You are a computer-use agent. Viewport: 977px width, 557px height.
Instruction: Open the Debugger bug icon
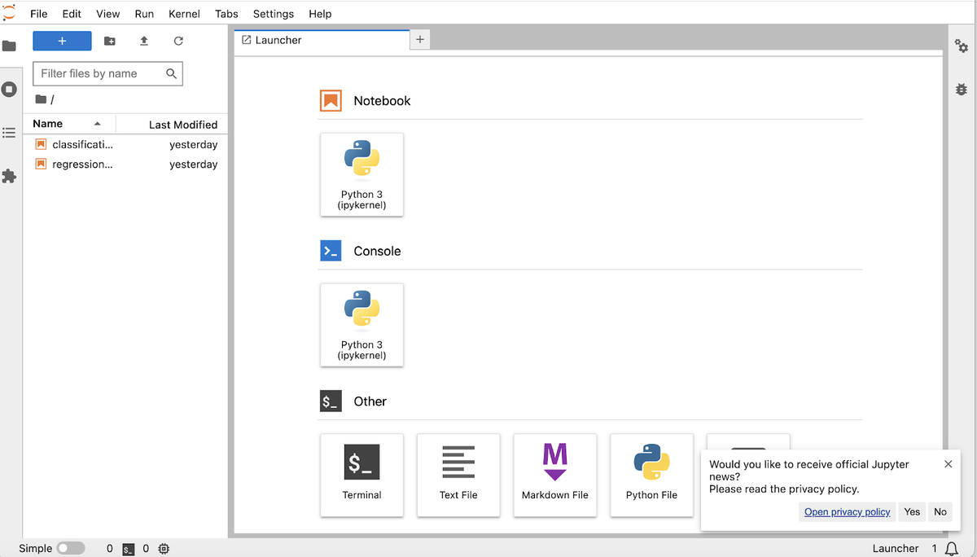coord(962,90)
